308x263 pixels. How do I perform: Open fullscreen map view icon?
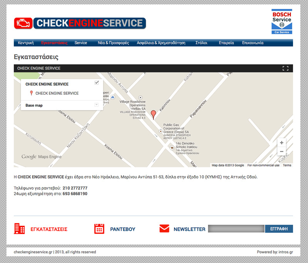click(285, 69)
